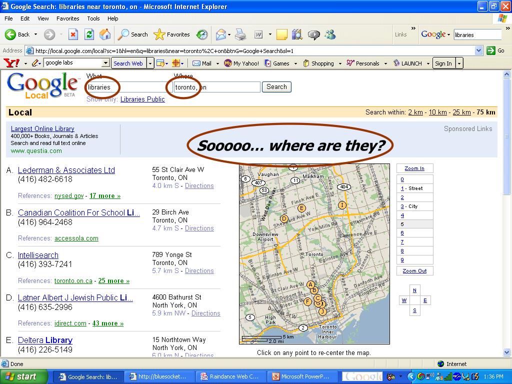Click the Mail envelope toolbar icon

[220, 34]
